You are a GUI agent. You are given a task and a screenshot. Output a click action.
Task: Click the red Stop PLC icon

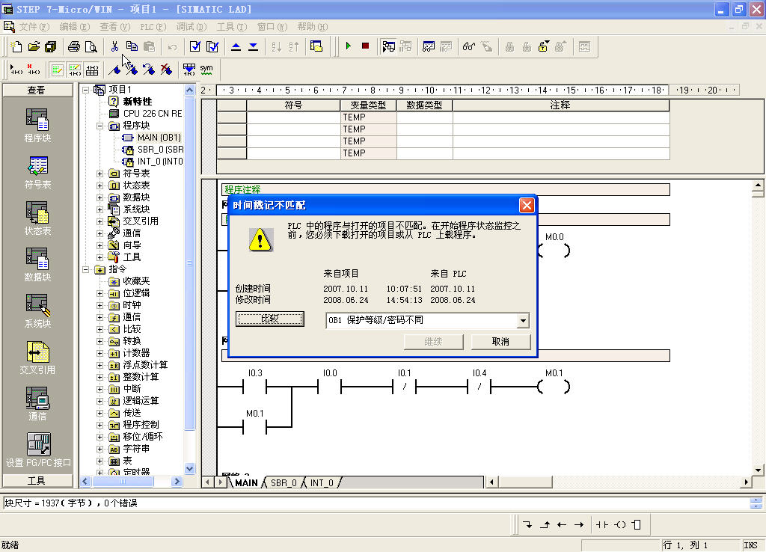365,46
